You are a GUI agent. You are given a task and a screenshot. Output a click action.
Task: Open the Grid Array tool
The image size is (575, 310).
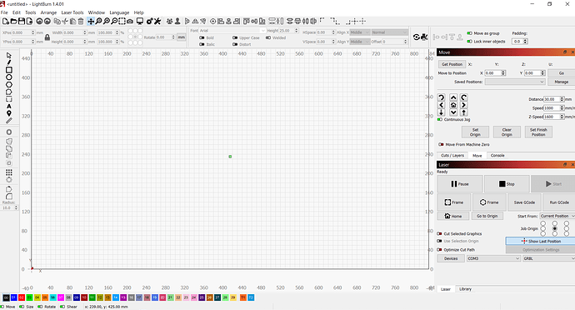click(9, 172)
